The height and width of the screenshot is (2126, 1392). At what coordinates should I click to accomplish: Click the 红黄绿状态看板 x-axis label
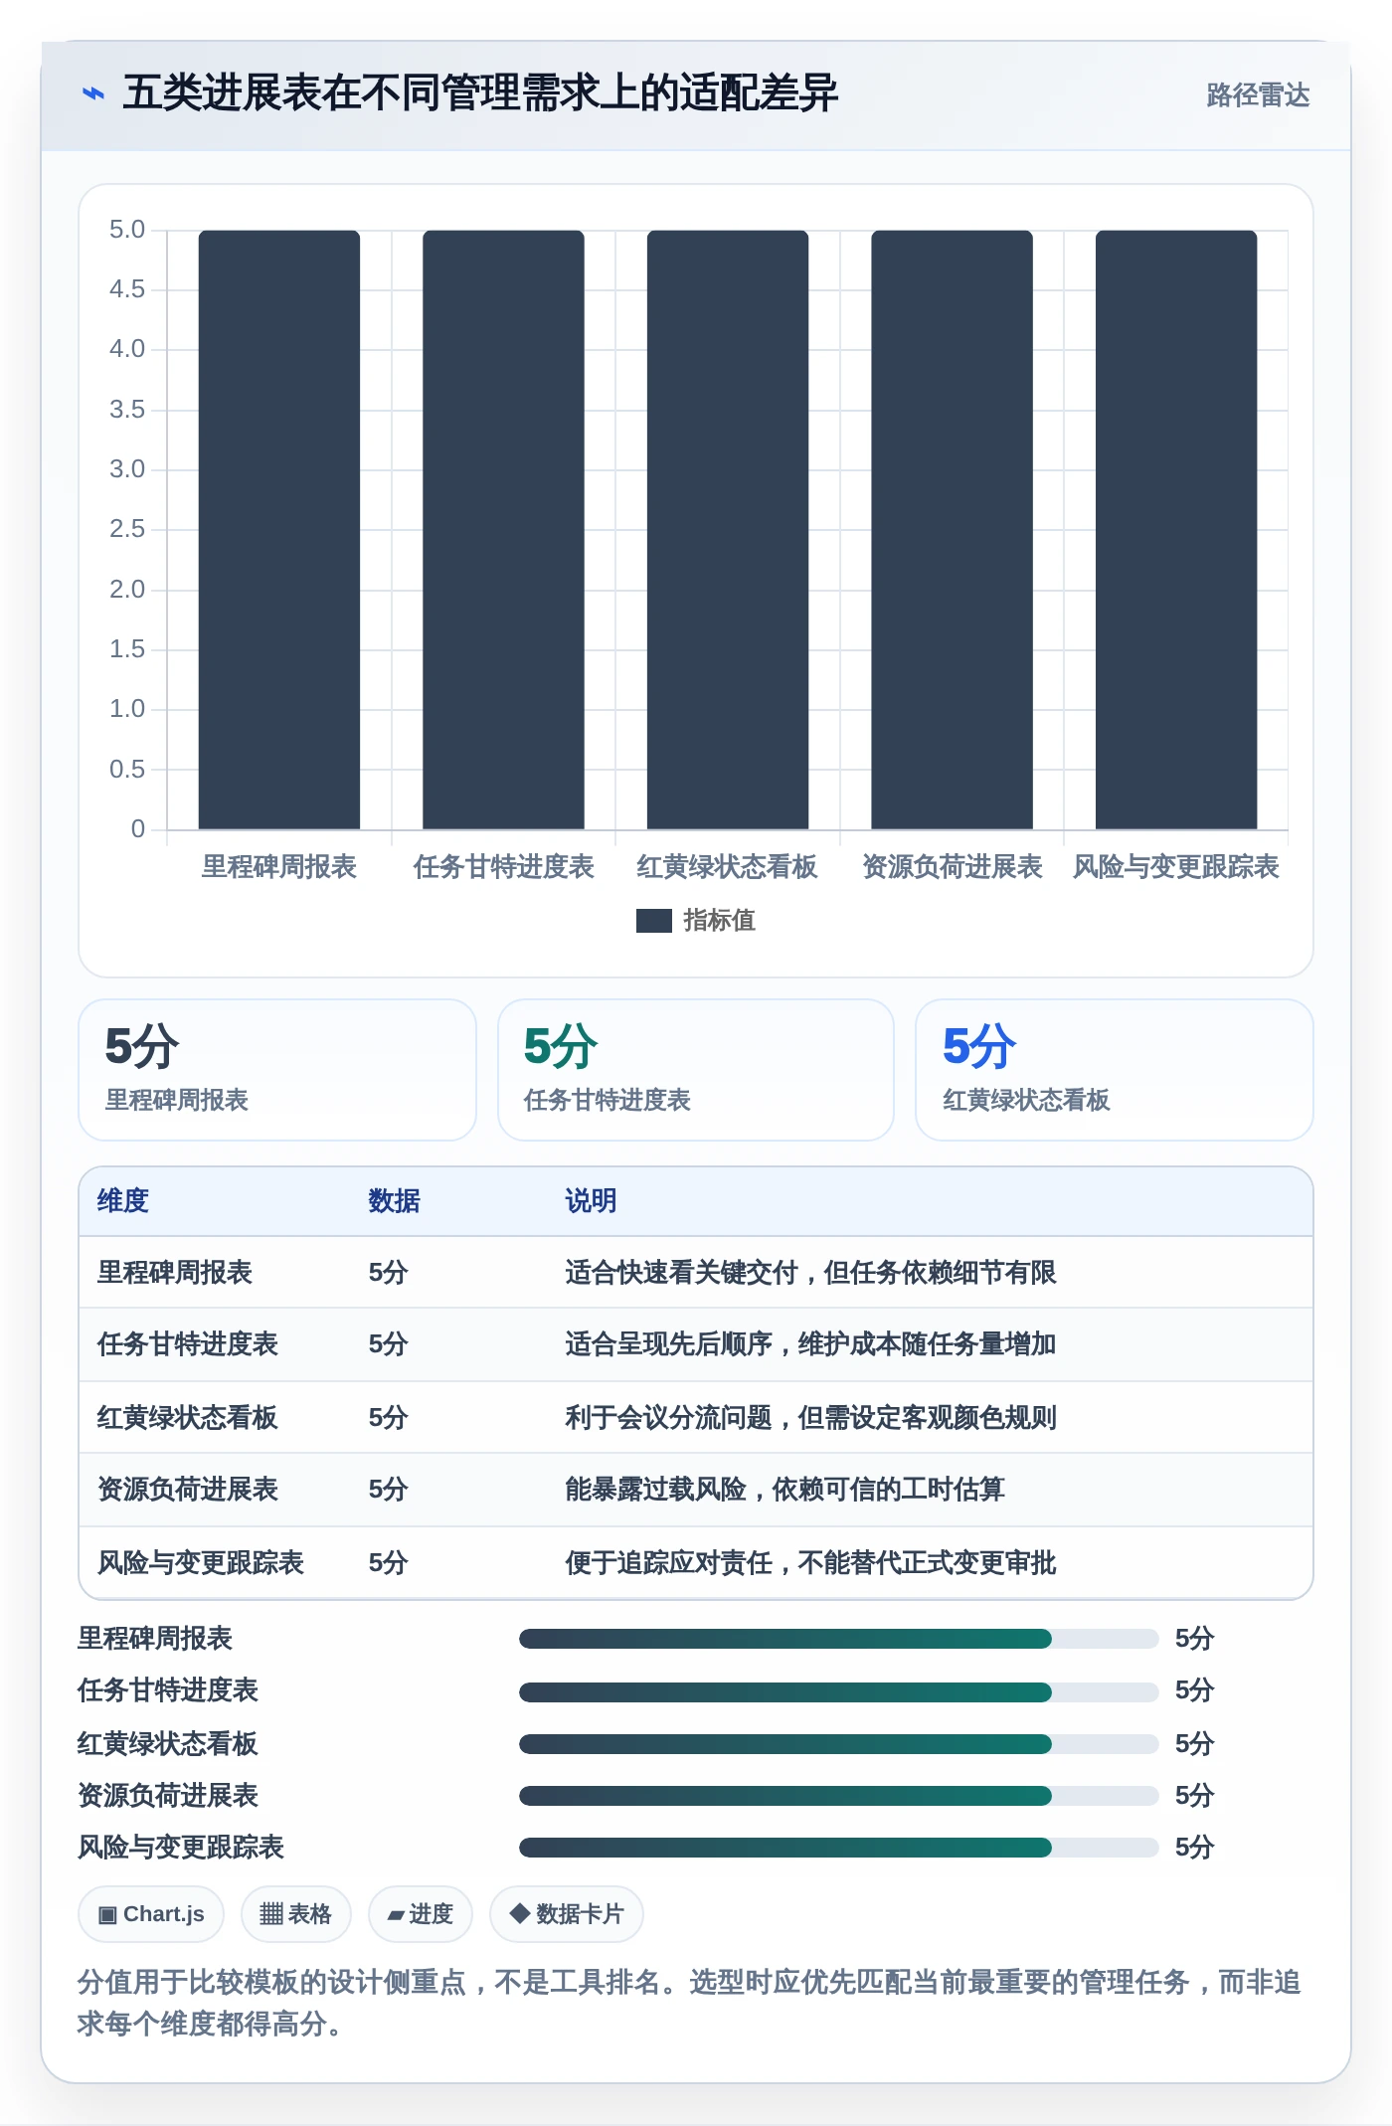pyautogui.click(x=728, y=867)
